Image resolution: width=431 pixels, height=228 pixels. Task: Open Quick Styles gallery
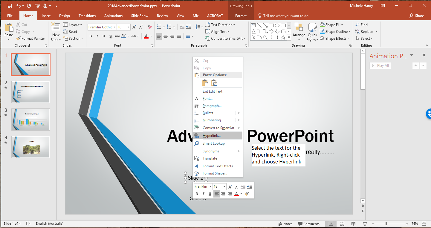[312, 32]
